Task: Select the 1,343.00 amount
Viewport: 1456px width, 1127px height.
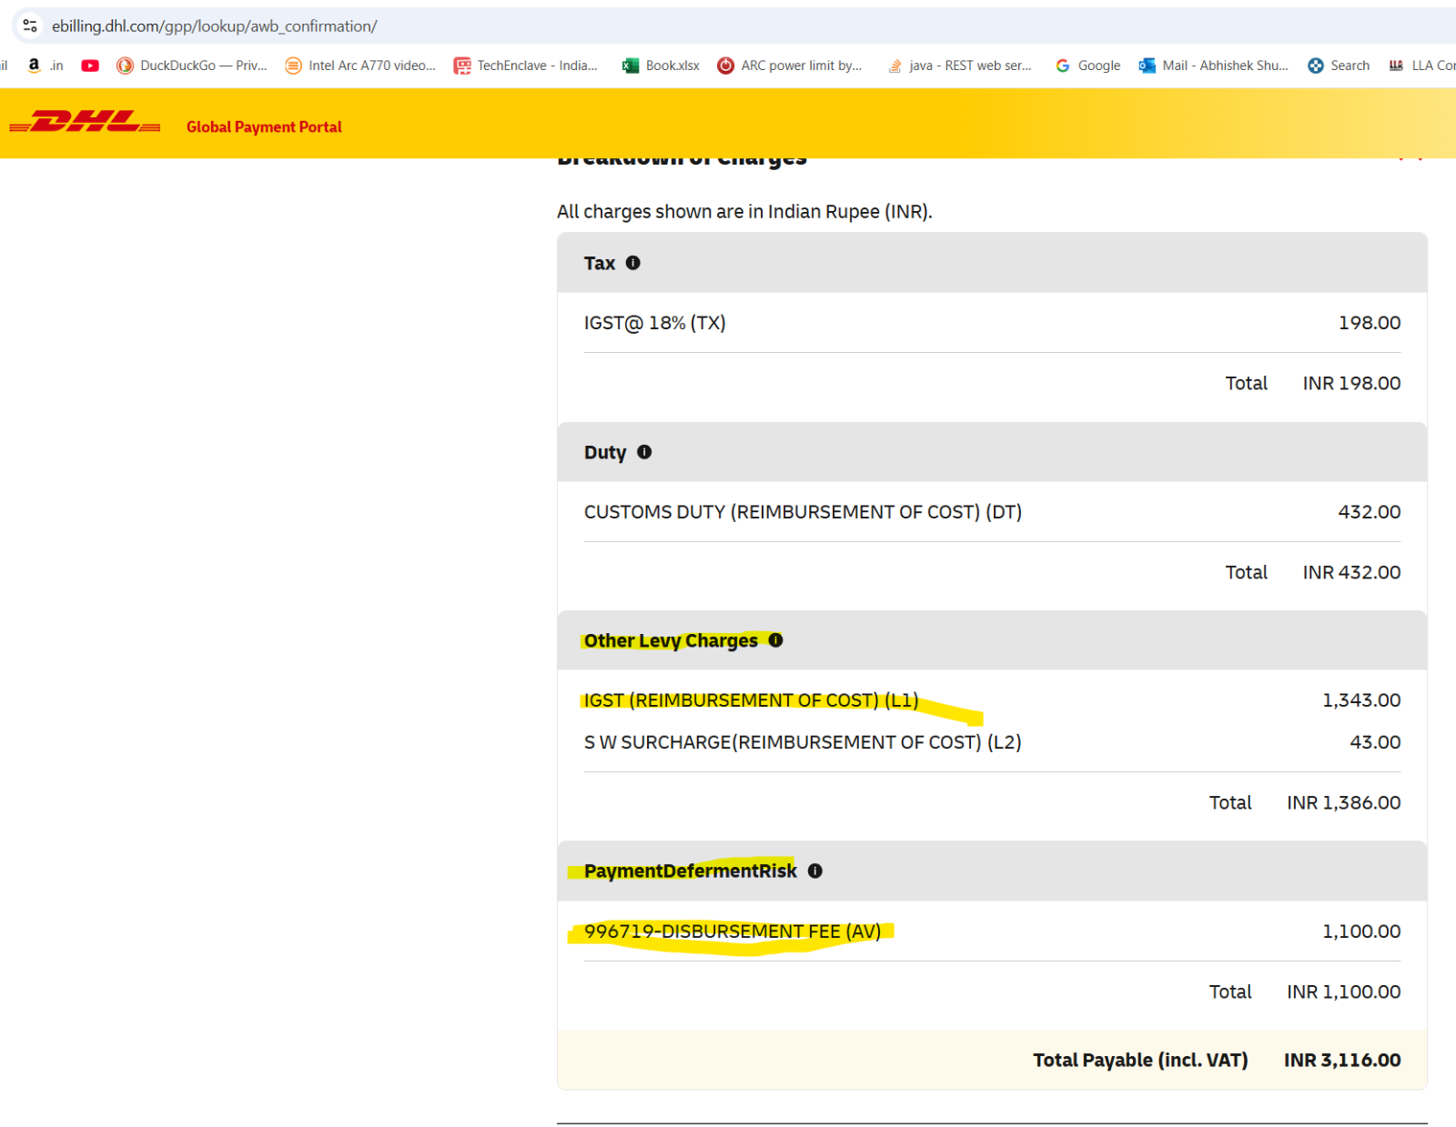Action: tap(1361, 700)
